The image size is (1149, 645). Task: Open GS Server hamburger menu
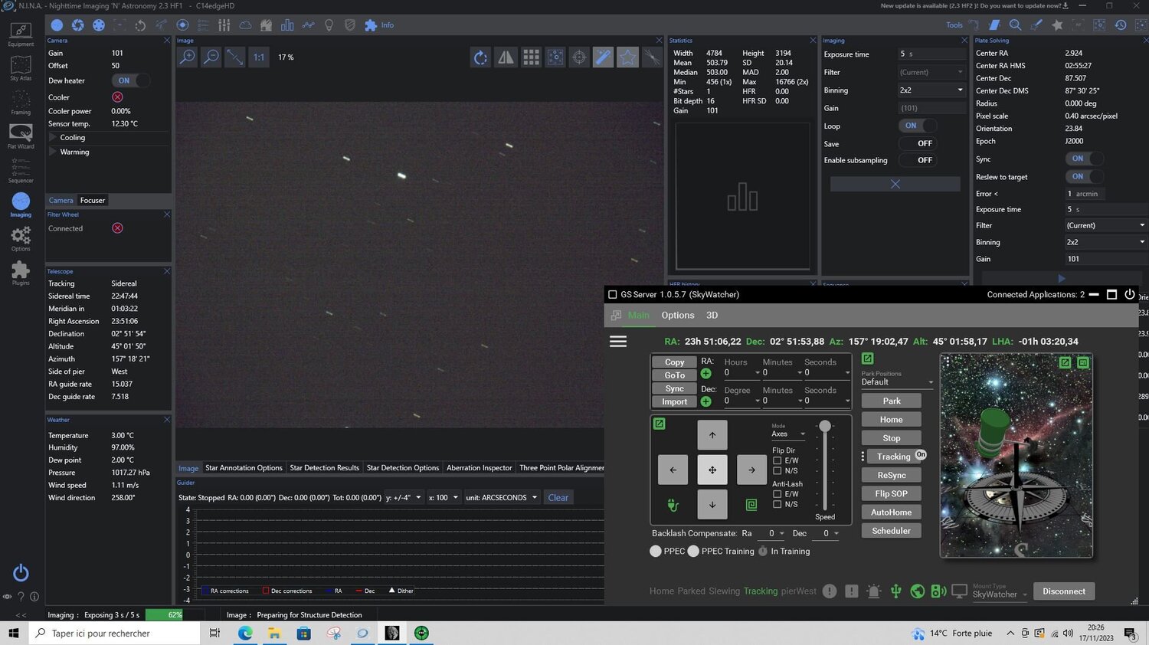[x=618, y=342]
